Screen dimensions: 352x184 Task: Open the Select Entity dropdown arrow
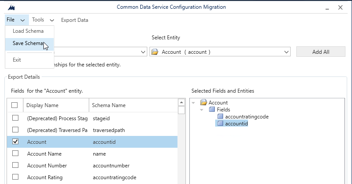click(286, 52)
